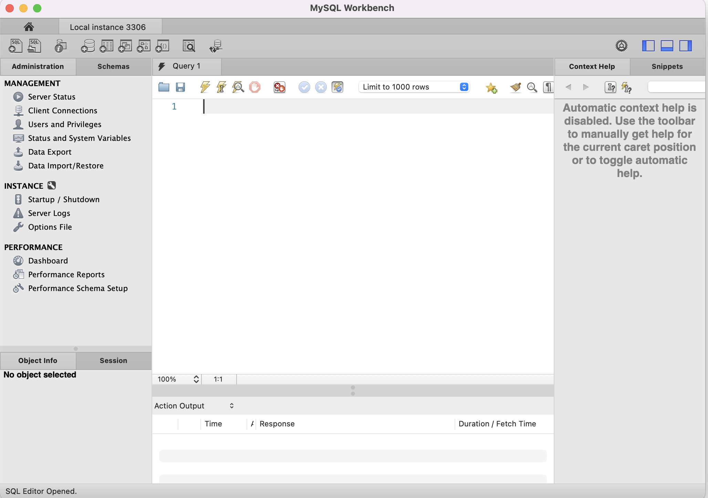
Task: Toggle the bottom output panel visibility
Action: (667, 46)
